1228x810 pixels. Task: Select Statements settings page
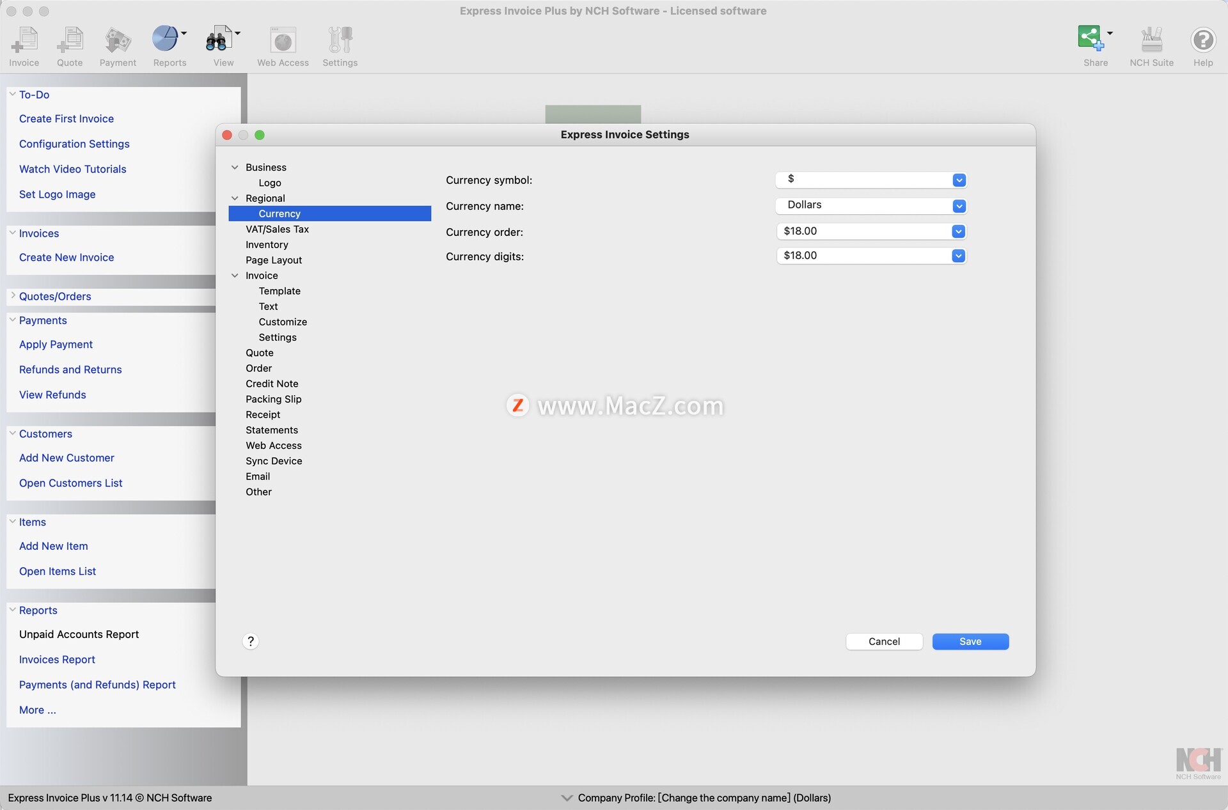coord(272,430)
